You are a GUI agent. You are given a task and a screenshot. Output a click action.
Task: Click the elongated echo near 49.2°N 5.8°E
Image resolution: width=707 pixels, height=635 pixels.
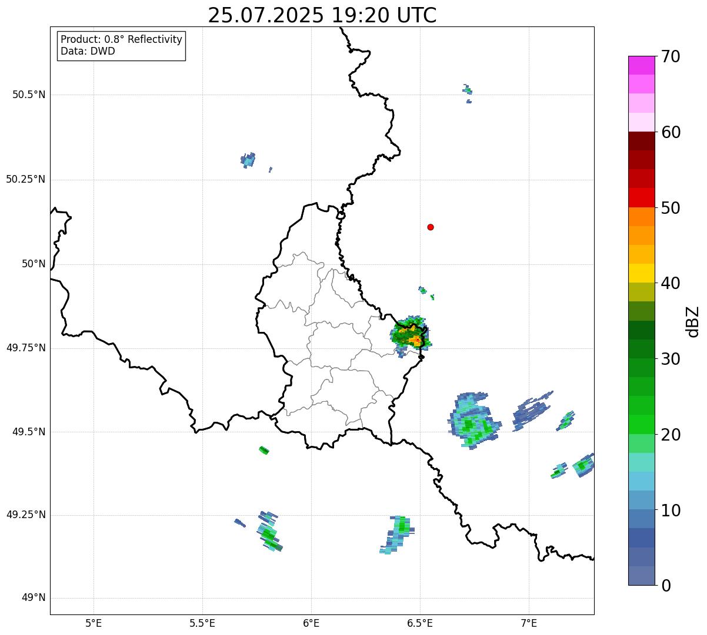pyautogui.click(x=269, y=531)
